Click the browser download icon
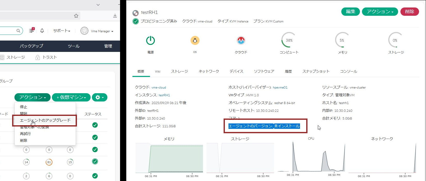The width and height of the screenshot is (426, 181). [x=115, y=16]
